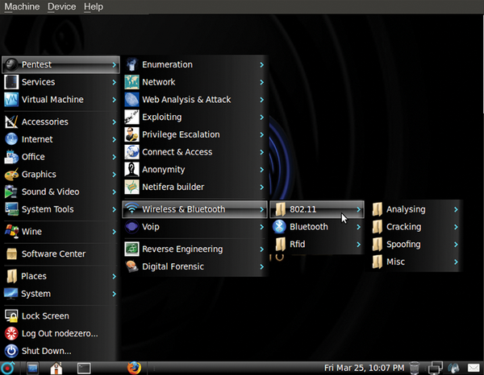Expand the Analysing submenu arrow
Screen dimensions: 484x375
[456, 209]
